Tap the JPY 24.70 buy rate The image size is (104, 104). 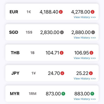(x=54, y=73)
